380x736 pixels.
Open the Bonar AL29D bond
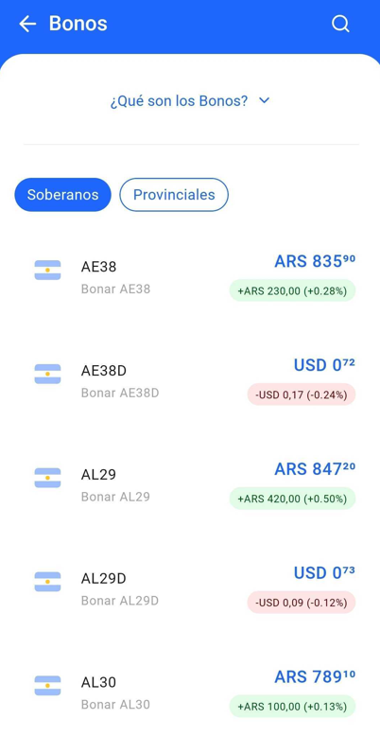190,588
